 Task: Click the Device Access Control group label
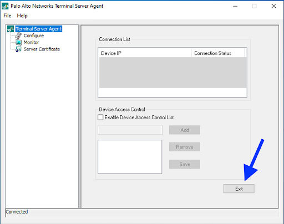pyautogui.click(x=122, y=109)
